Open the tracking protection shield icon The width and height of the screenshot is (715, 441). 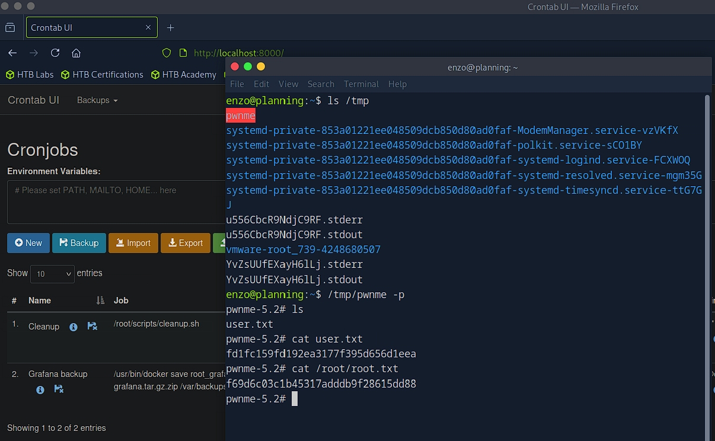tap(167, 53)
